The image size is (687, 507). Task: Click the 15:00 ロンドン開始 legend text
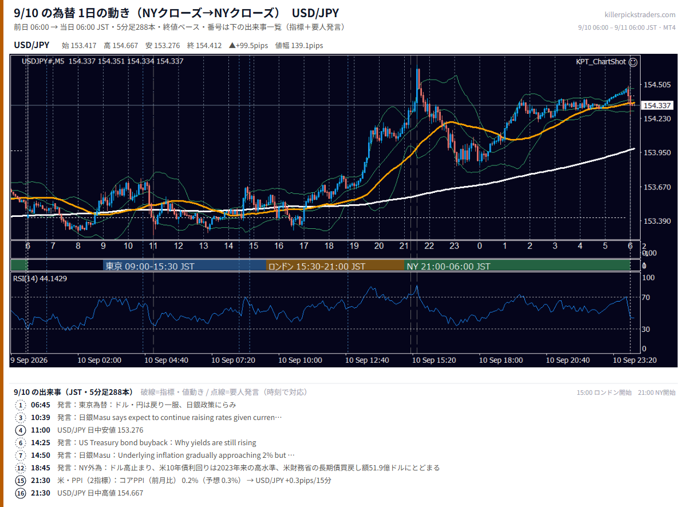tap(604, 393)
